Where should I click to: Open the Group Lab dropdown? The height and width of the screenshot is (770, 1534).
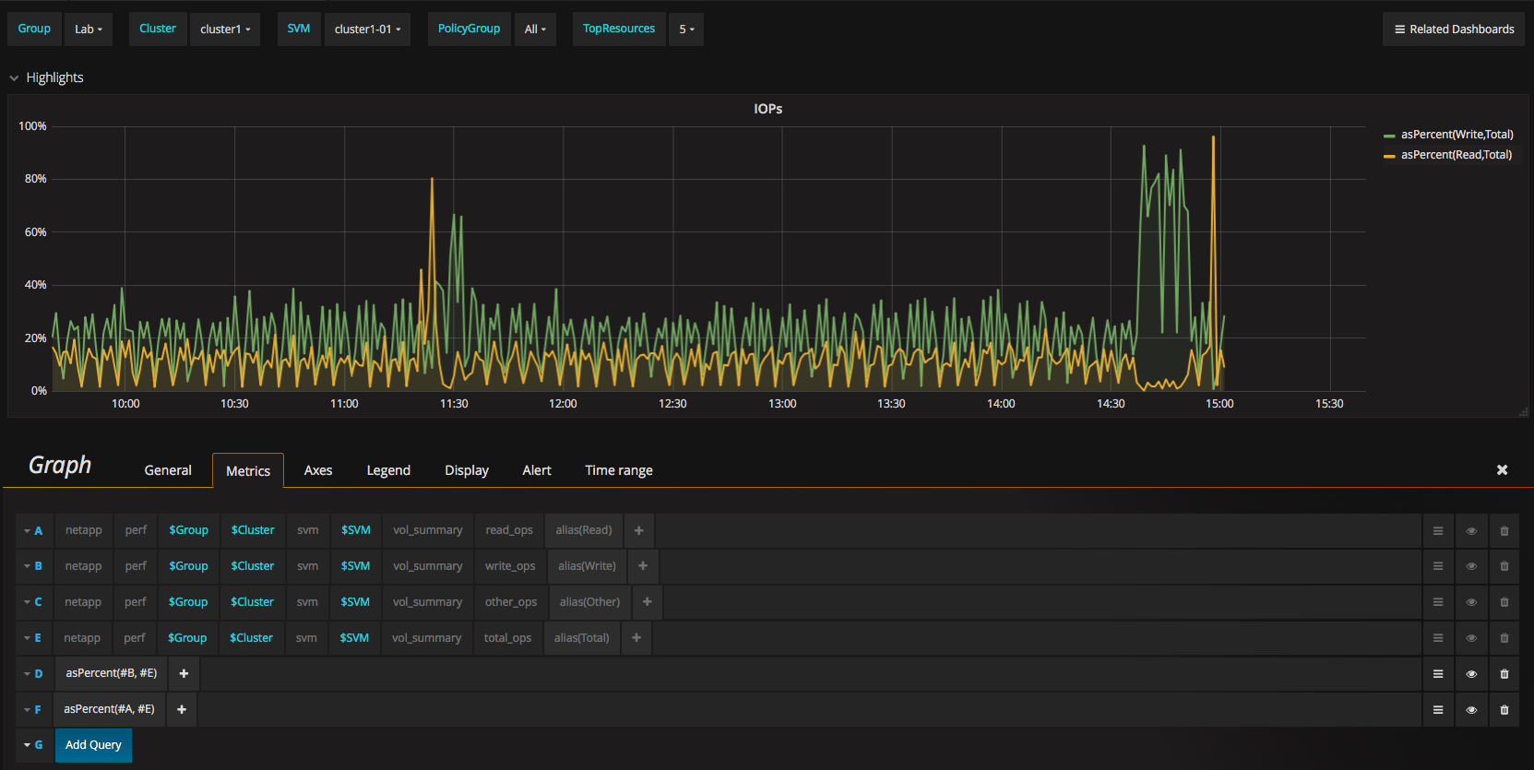point(89,30)
